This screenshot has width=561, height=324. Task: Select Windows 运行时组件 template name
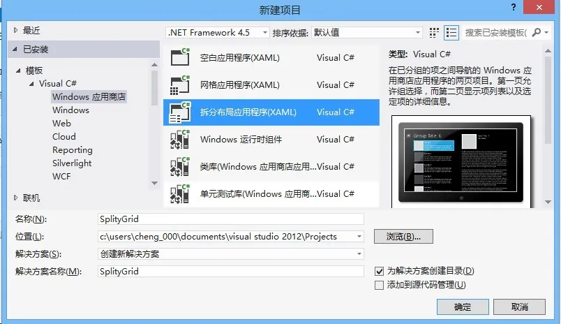pyautogui.click(x=241, y=139)
